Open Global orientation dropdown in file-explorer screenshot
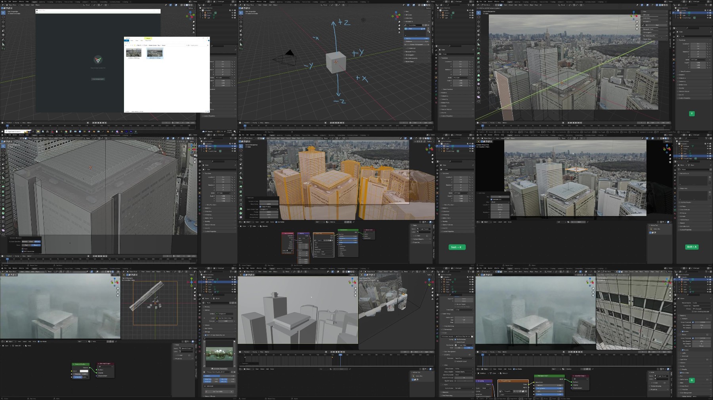The width and height of the screenshot is (713, 400). (x=88, y=5)
